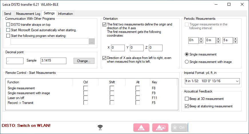Enable Start Microsoft Excel automatically option
The width and height of the screenshot is (249, 134).
8,30
